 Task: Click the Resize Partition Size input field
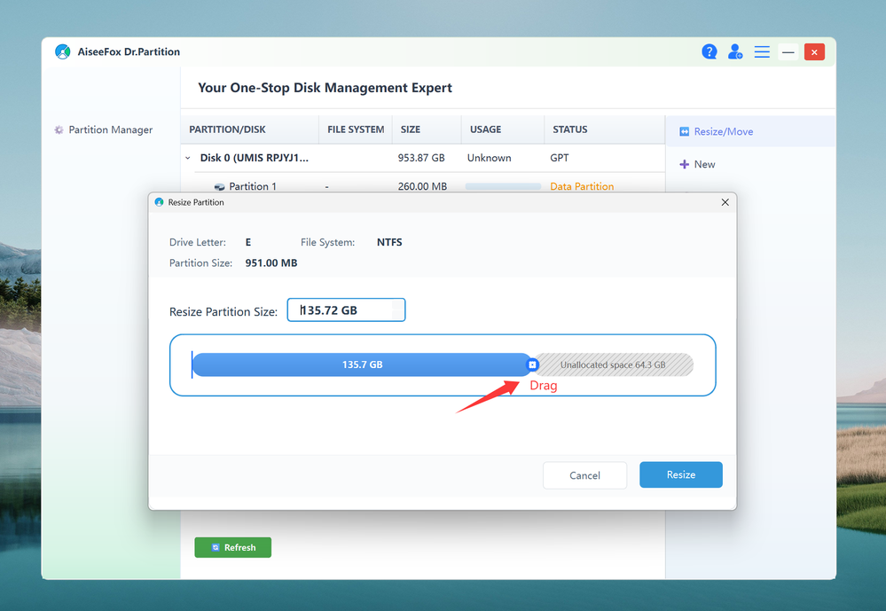click(347, 310)
